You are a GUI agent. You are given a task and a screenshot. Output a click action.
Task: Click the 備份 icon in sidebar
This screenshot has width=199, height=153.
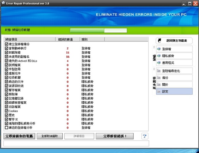(159, 77)
